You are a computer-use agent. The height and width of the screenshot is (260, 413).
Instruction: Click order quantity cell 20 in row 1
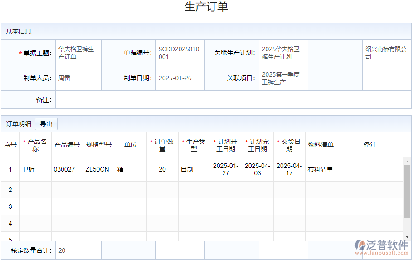tap(162, 169)
